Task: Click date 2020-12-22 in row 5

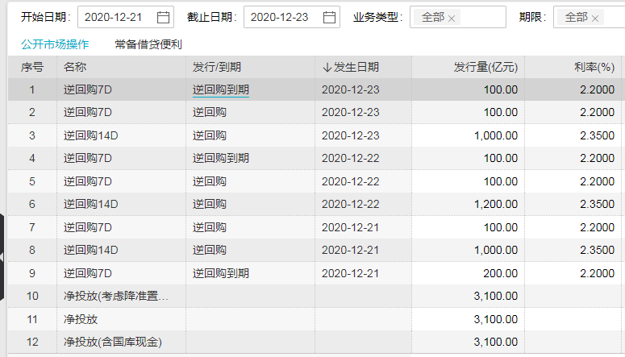Action: (351, 181)
